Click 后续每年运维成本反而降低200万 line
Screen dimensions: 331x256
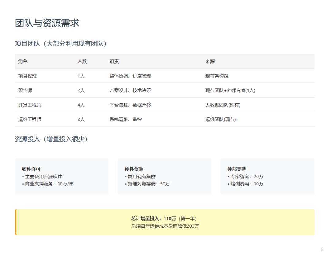(x=165, y=226)
